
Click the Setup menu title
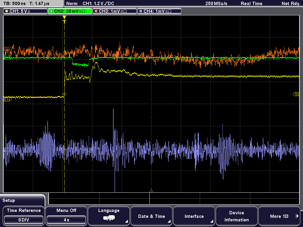(9, 200)
